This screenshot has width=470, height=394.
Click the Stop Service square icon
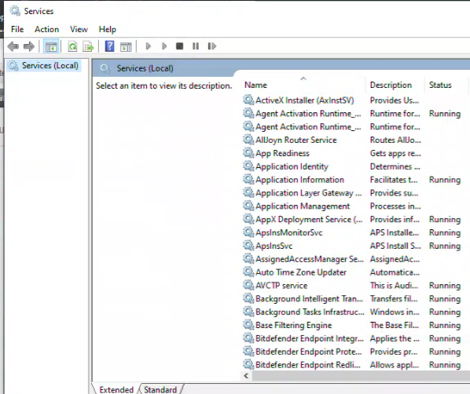pos(179,46)
